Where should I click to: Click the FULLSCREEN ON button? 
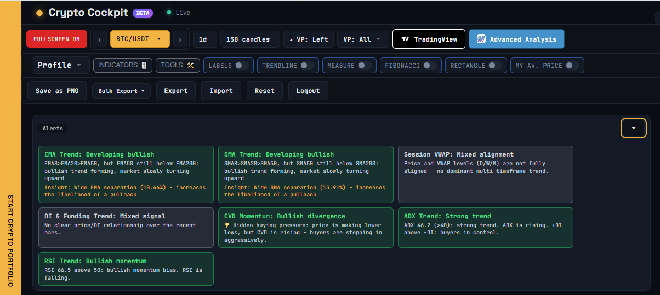(56, 39)
